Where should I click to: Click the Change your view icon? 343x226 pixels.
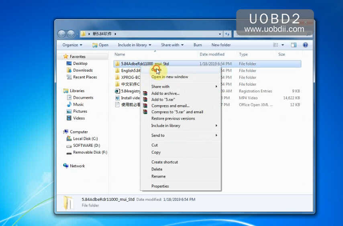(276, 45)
